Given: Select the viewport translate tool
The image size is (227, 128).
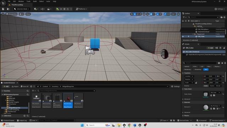Looking at the screenshot, I should coord(135,14).
